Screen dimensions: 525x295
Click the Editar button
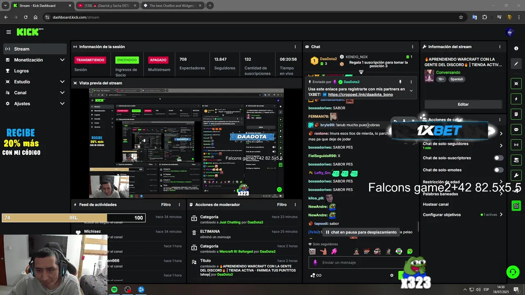coord(463,104)
